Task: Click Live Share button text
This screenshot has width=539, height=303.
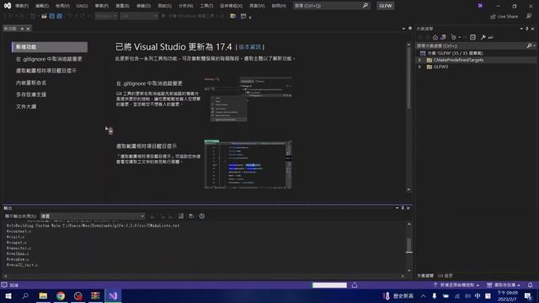Action: coord(507,17)
